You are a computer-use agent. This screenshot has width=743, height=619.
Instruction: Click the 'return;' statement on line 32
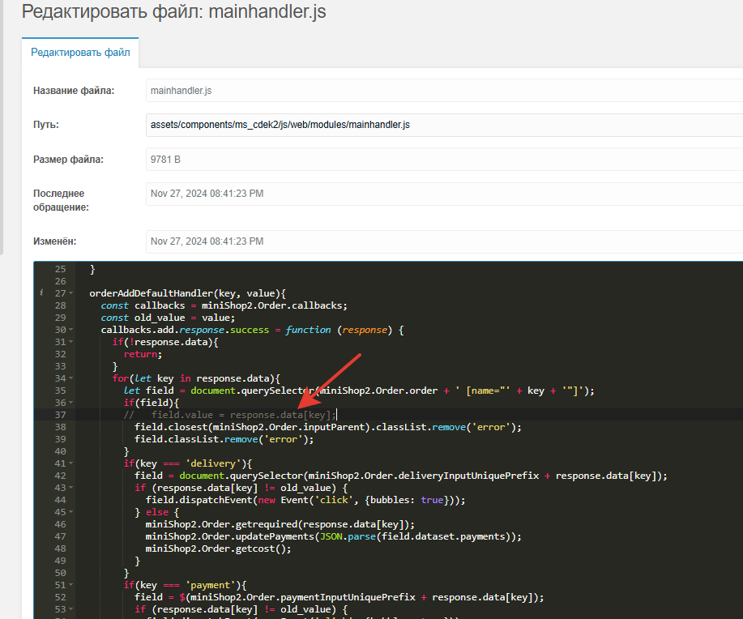(143, 354)
